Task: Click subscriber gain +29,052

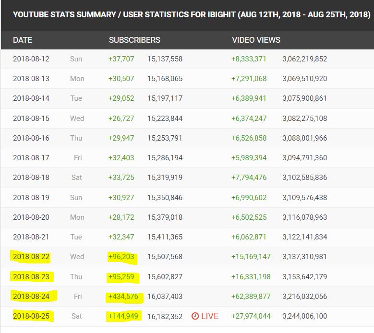Action: tap(121, 98)
